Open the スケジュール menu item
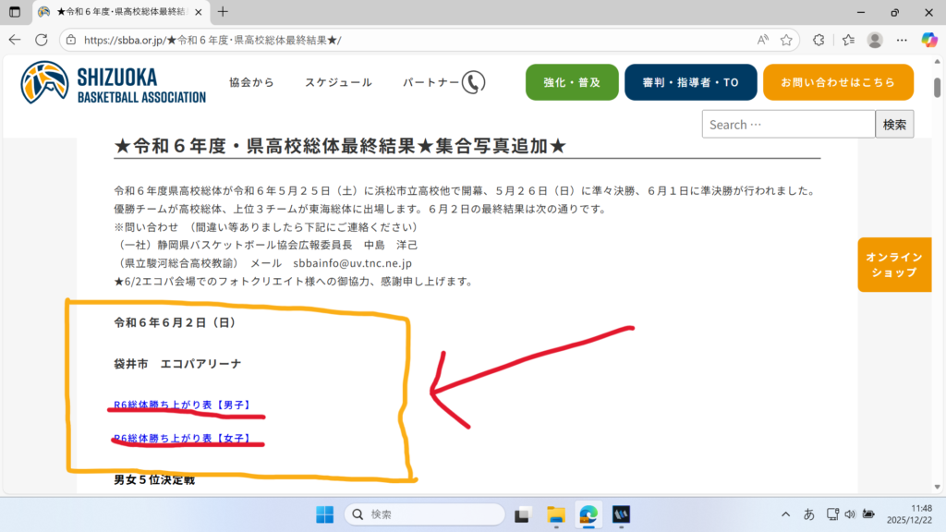946x532 pixels. coord(338,82)
